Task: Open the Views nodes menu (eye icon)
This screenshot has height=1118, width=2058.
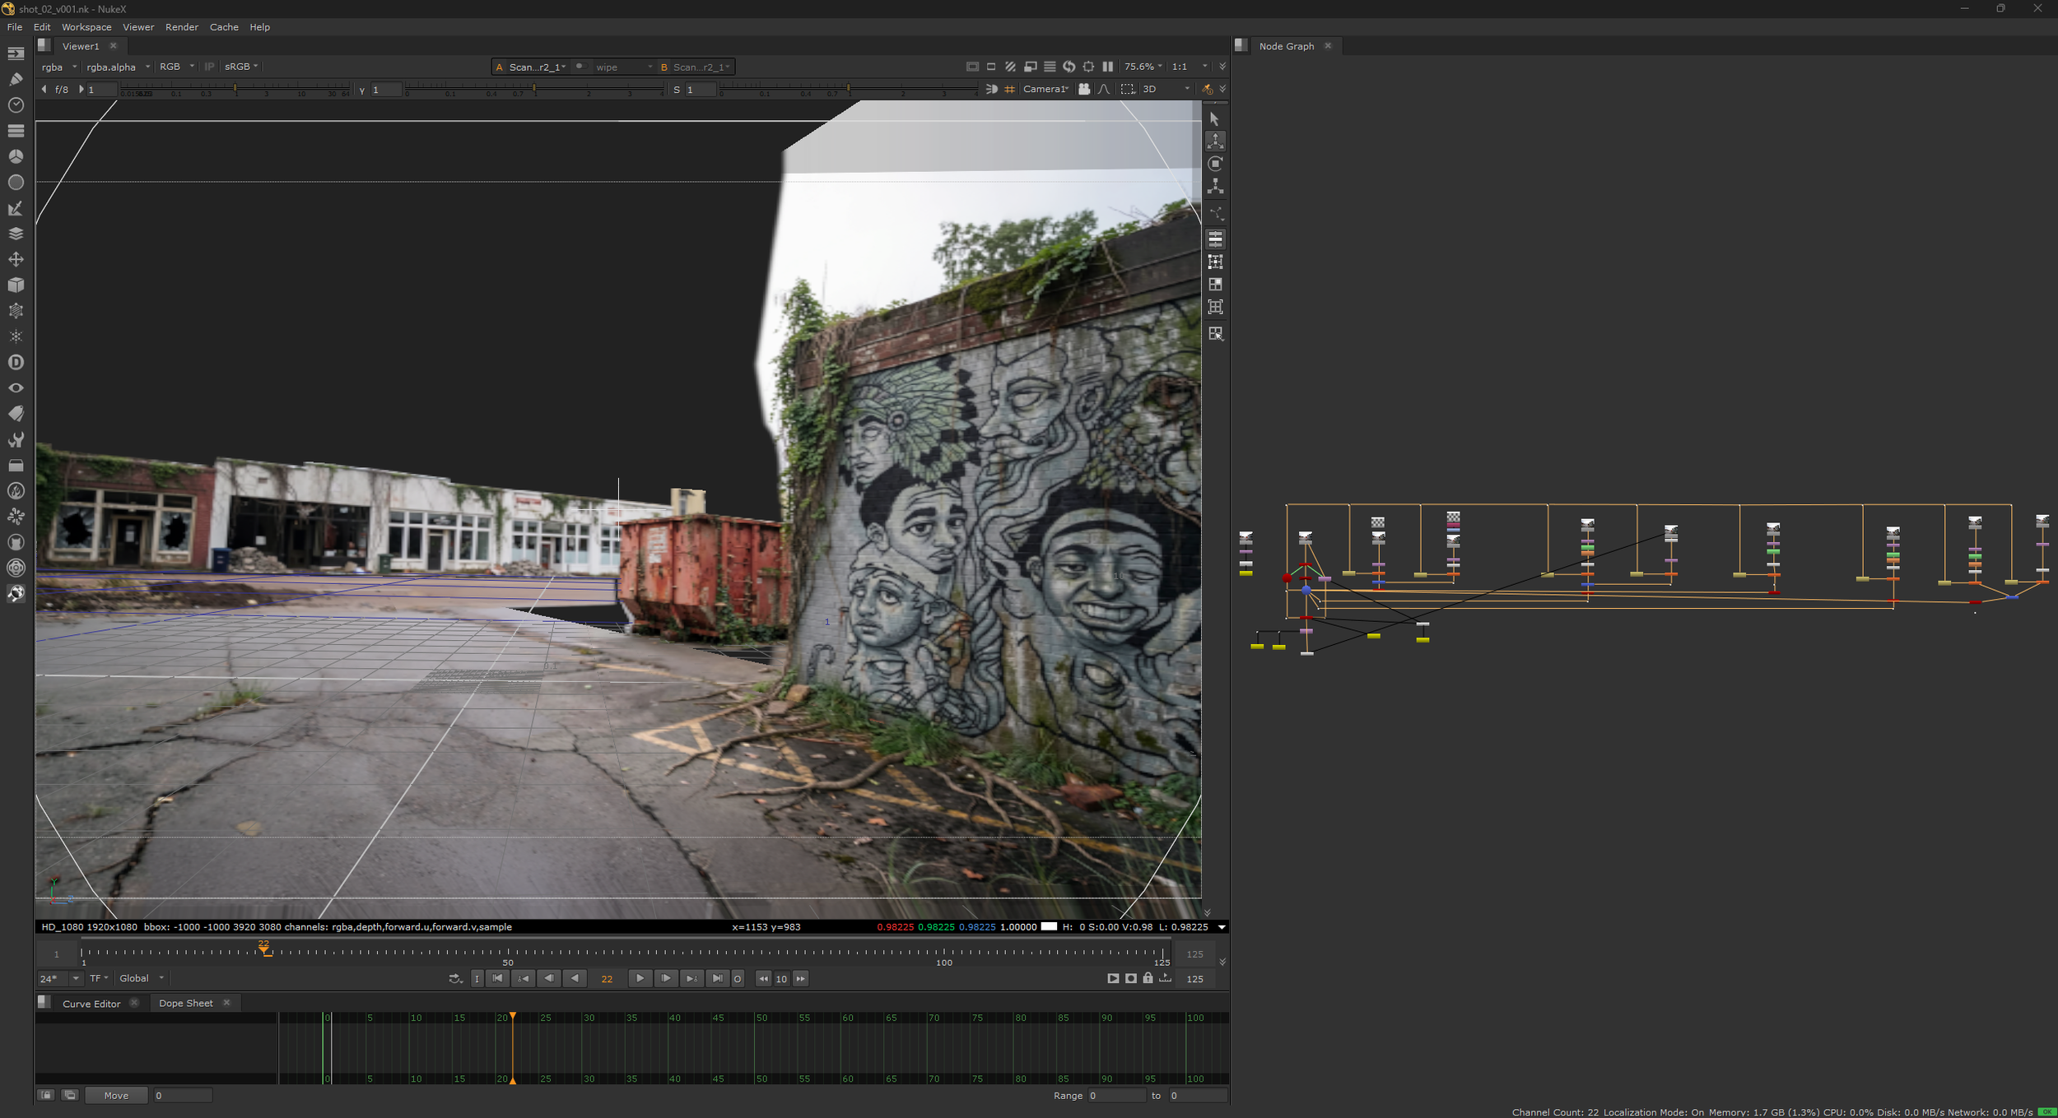Action: click(16, 387)
